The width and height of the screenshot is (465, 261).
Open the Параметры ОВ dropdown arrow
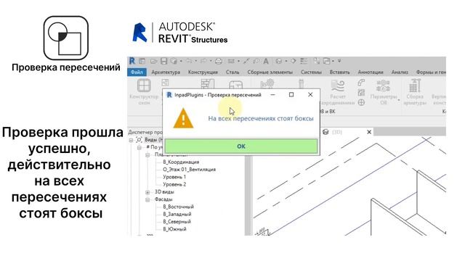click(399, 100)
